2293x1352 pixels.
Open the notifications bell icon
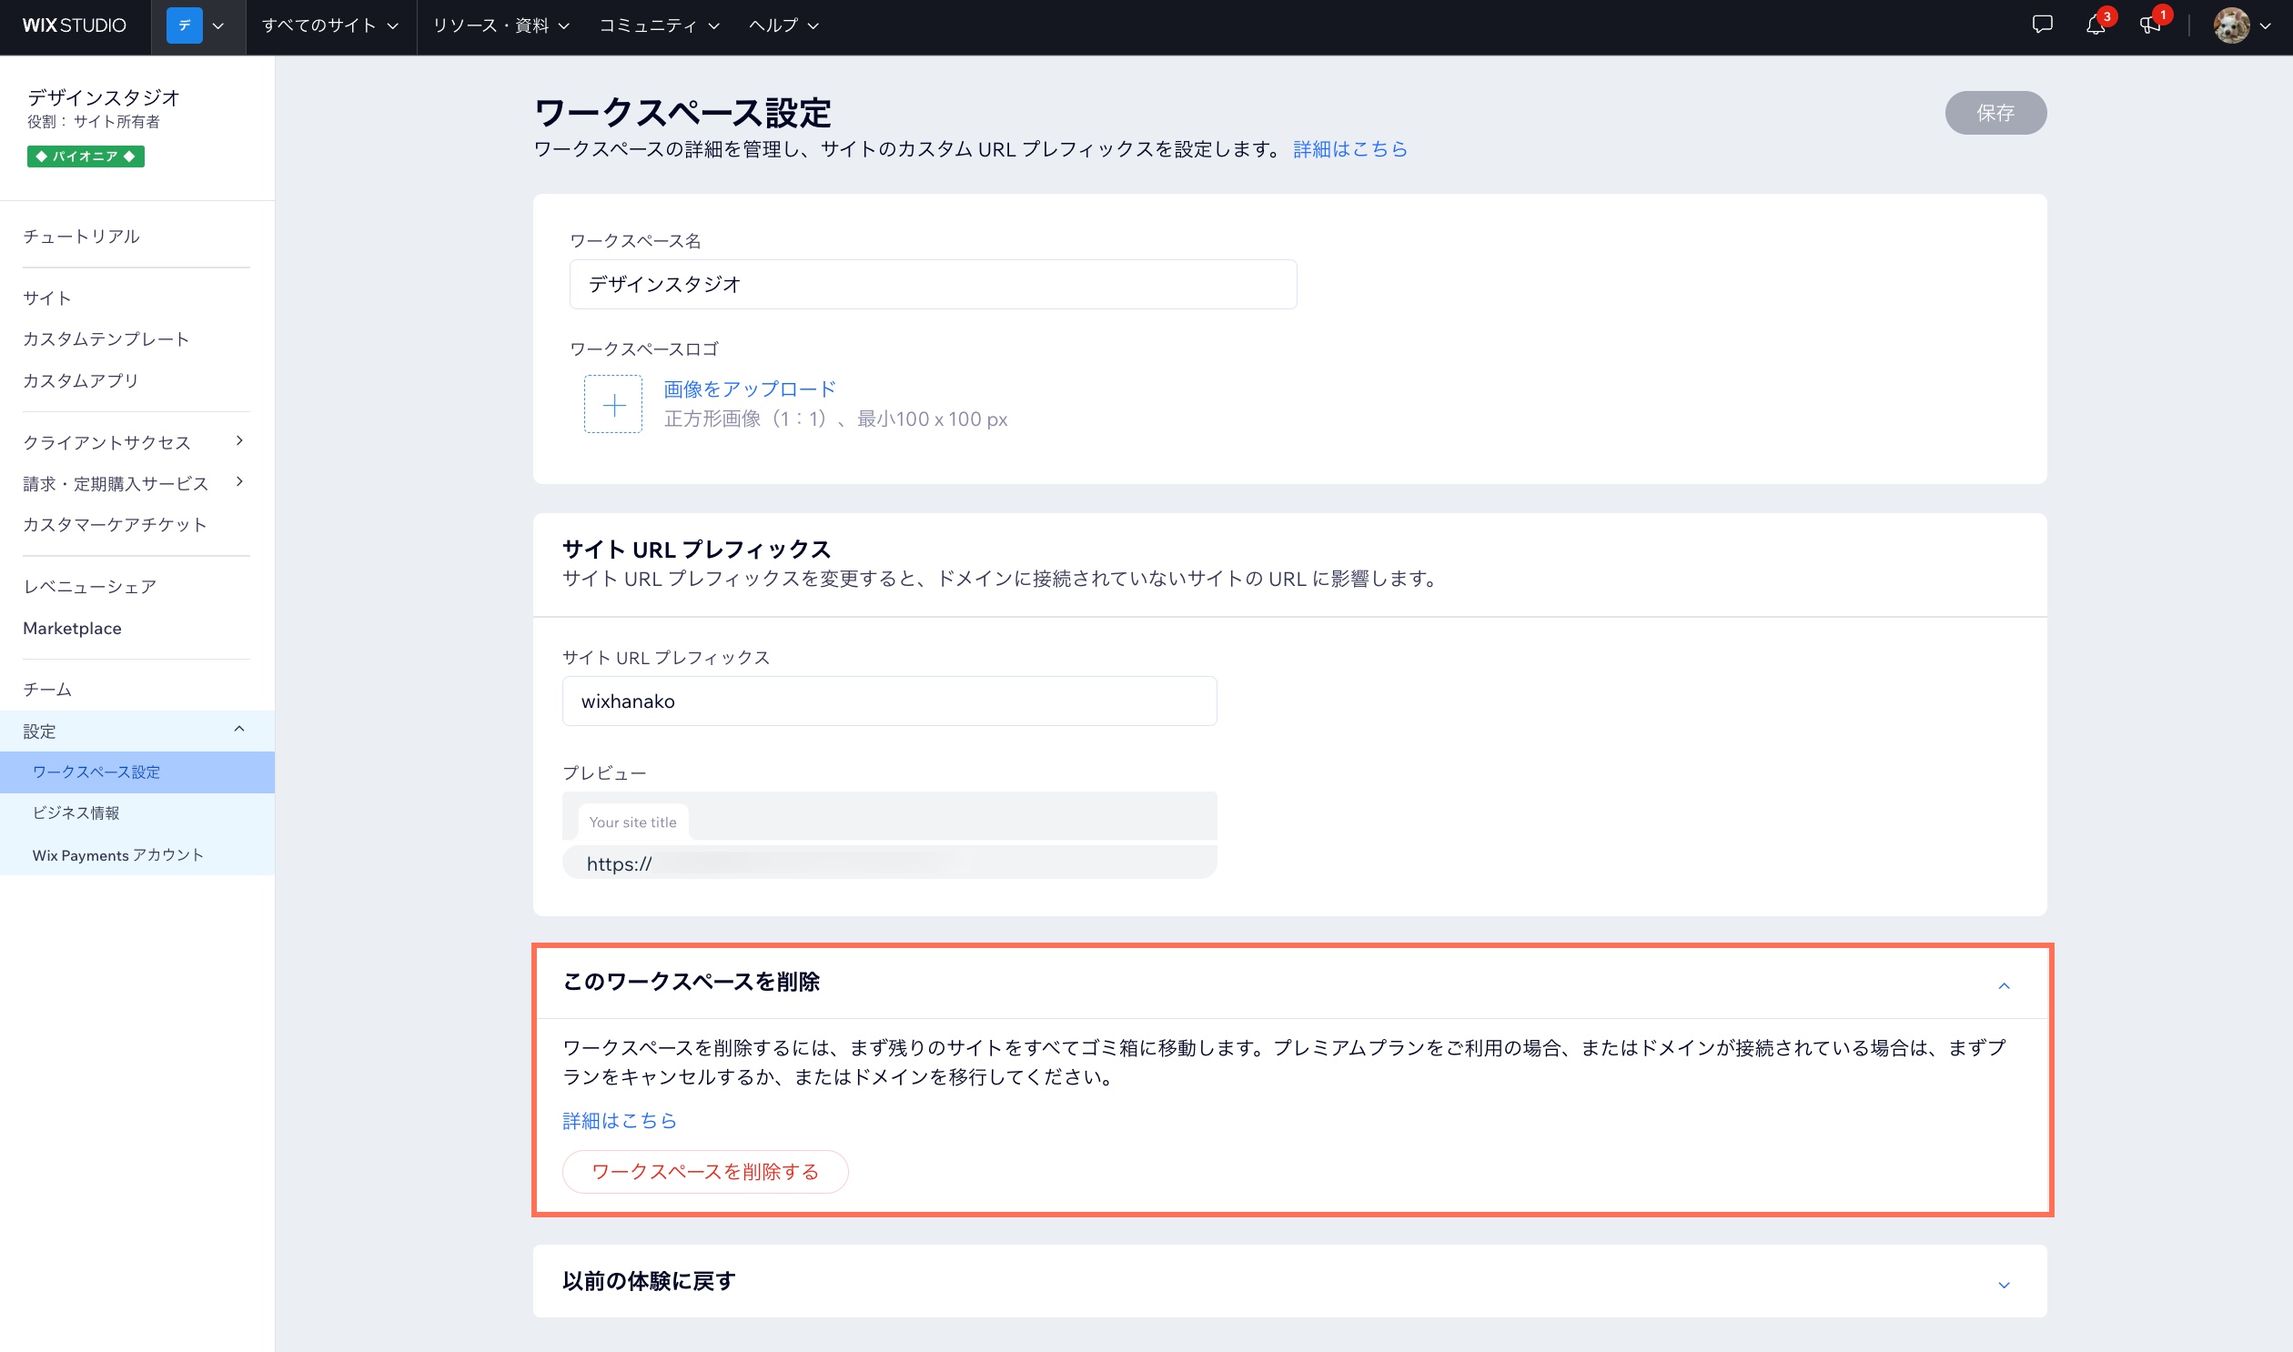(x=2096, y=25)
